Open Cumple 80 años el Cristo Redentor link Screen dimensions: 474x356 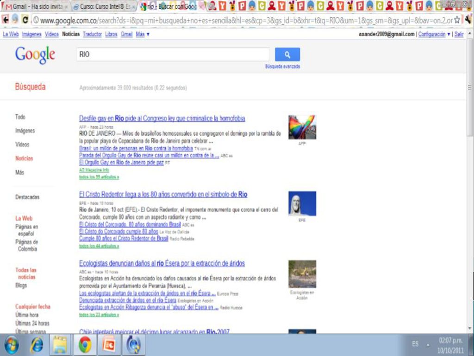pos(124,239)
